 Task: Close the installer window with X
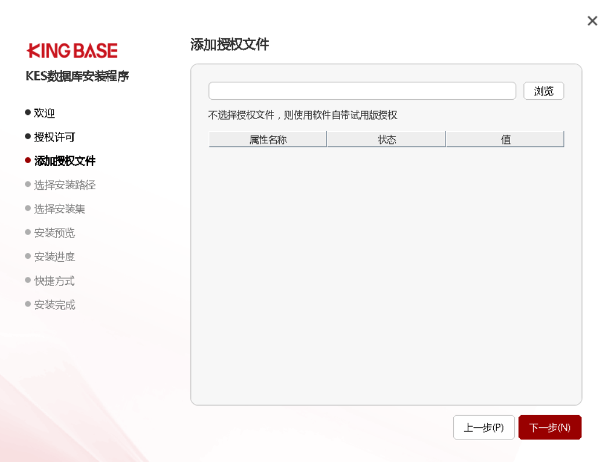point(592,21)
